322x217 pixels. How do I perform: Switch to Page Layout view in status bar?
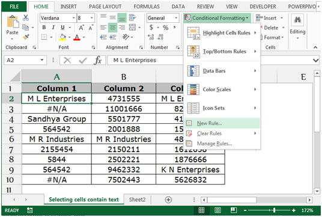[217, 210]
